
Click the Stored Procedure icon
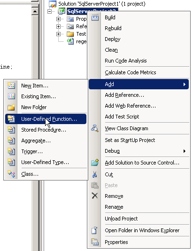coord(11,130)
